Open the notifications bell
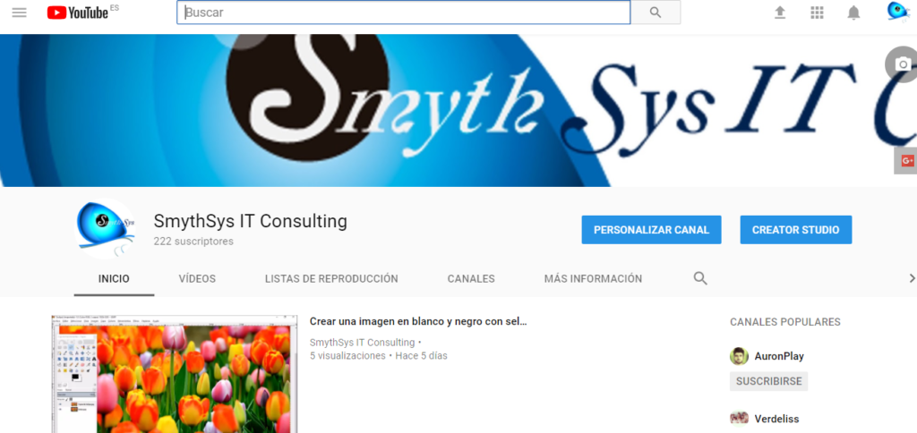The height and width of the screenshot is (433, 917). coord(853,13)
